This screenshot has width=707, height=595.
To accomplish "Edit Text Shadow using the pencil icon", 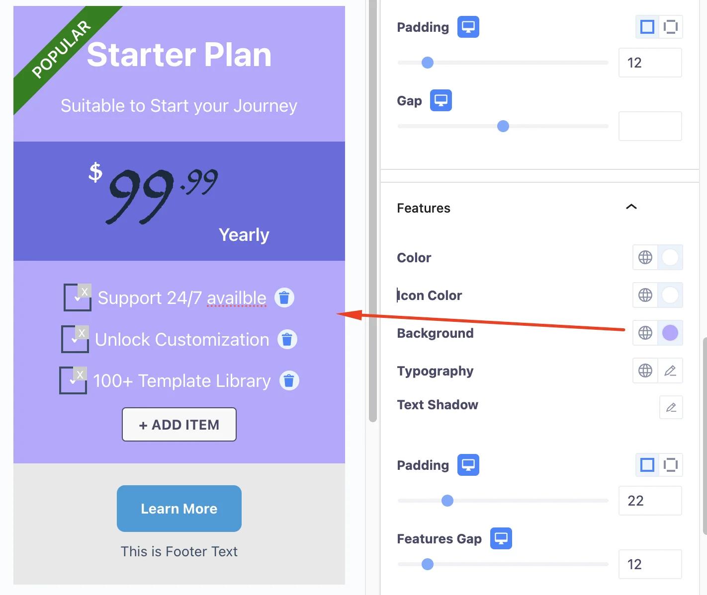I will coord(670,407).
